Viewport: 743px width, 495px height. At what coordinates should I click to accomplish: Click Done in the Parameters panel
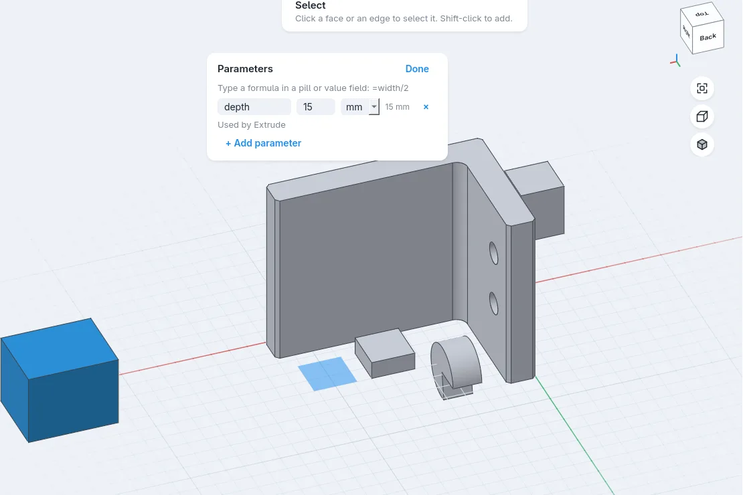tap(417, 69)
